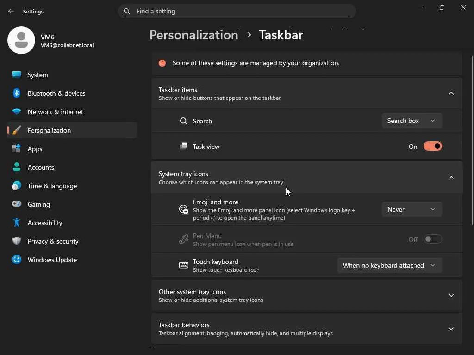This screenshot has width=474, height=355.
Task: Click the search magnifier in Find a setting
Action: coord(127,11)
